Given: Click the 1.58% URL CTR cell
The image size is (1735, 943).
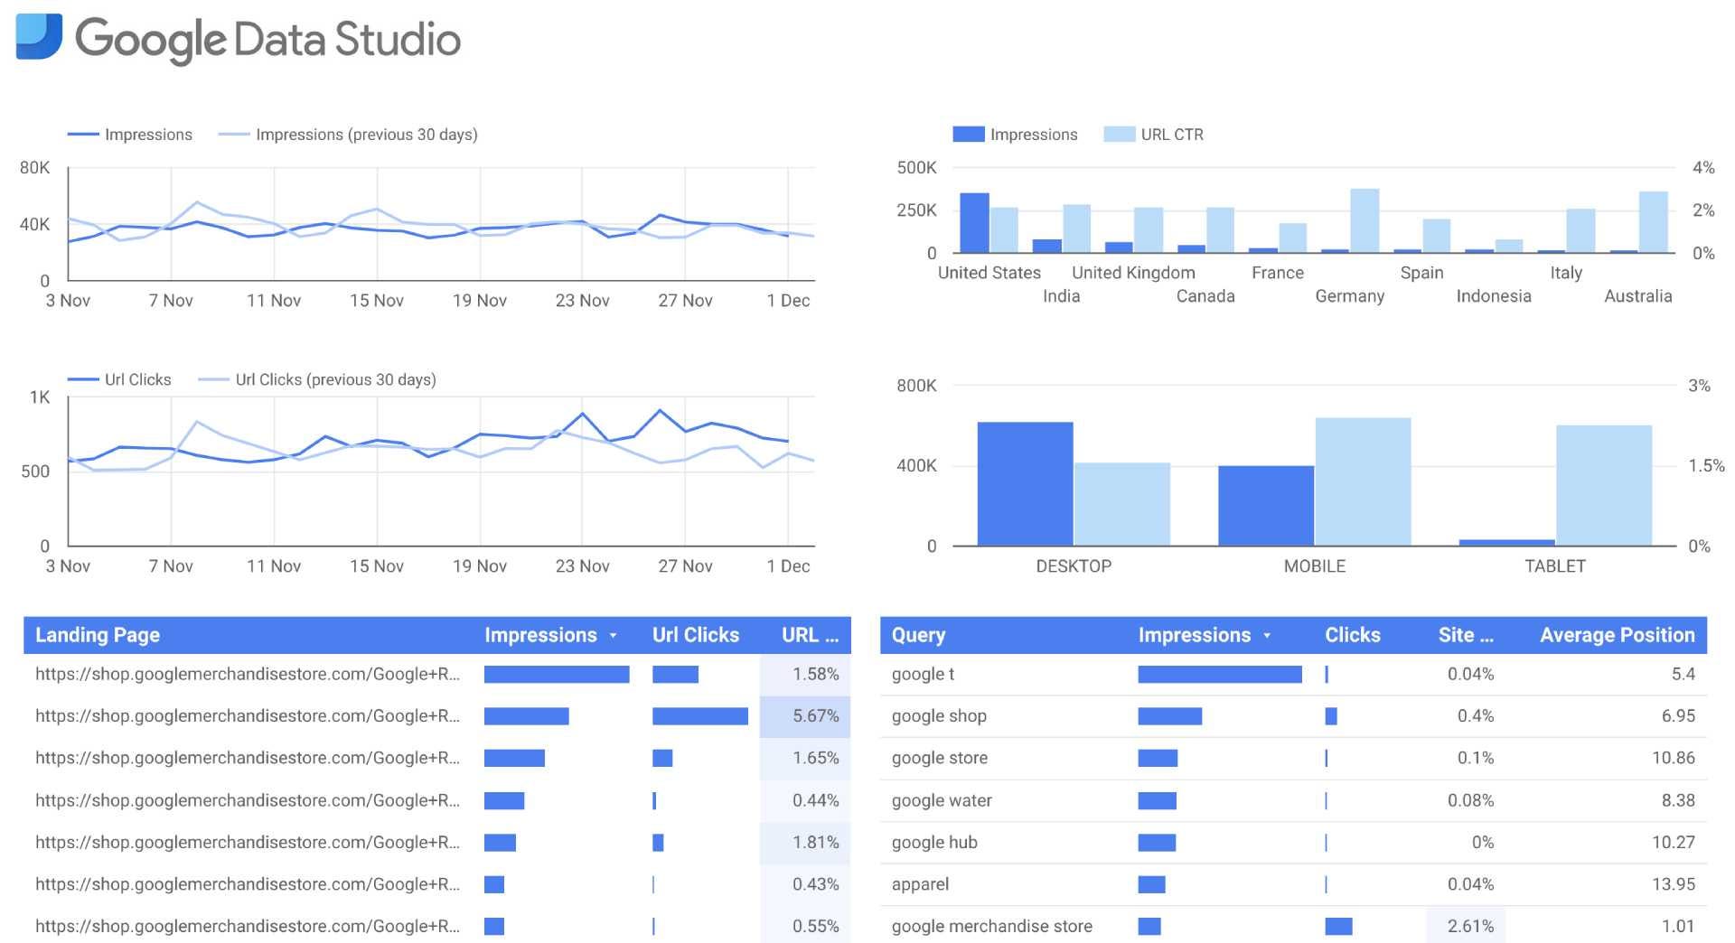Looking at the screenshot, I should point(805,674).
